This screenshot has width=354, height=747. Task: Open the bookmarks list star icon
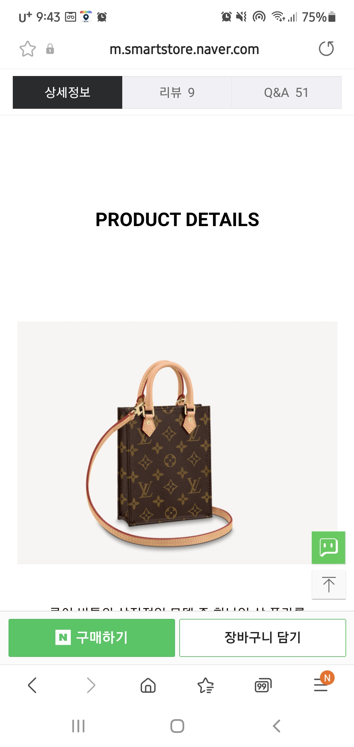206,685
